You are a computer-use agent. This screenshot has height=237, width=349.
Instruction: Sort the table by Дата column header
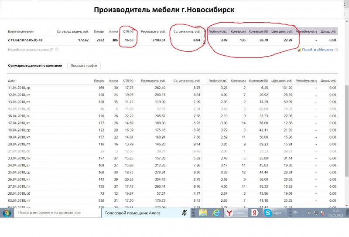12,81
